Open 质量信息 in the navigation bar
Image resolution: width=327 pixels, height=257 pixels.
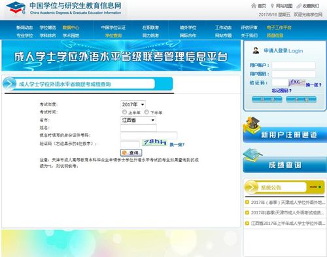[x=275, y=35]
